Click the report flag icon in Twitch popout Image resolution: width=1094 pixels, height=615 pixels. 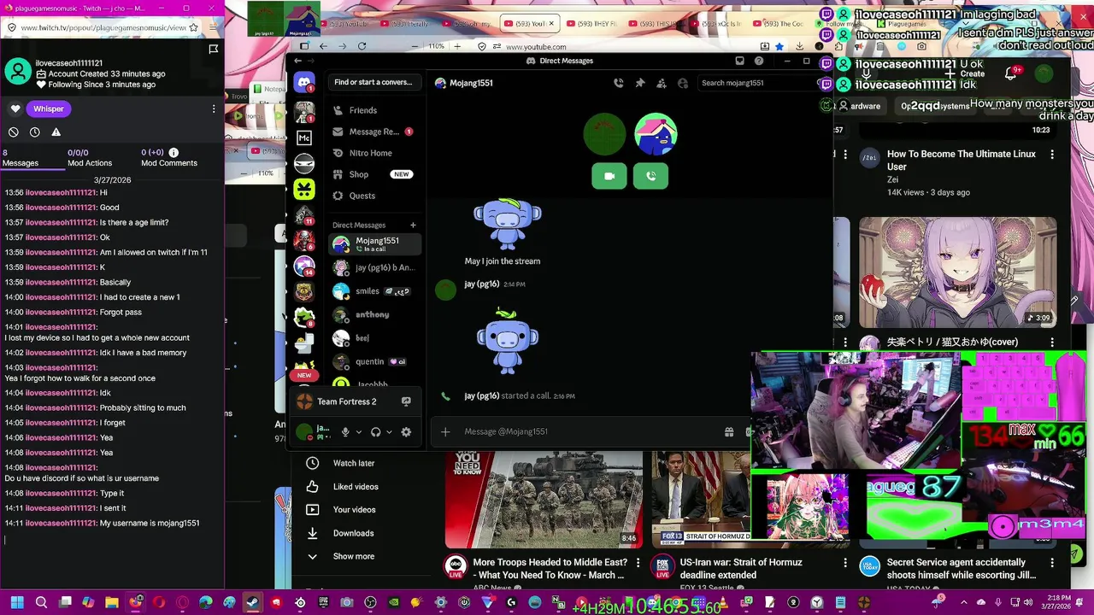pos(214,49)
